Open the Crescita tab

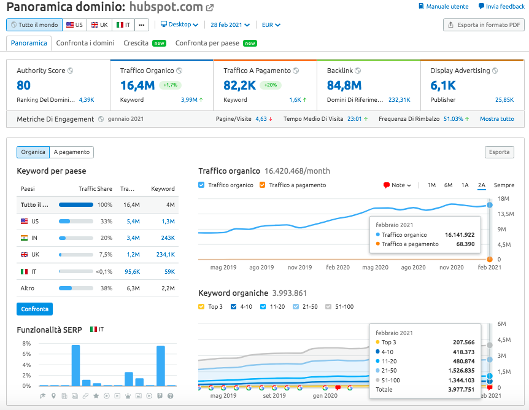point(144,43)
